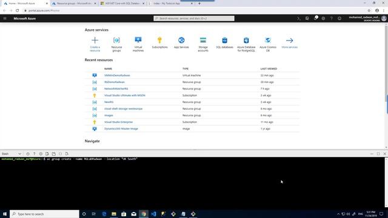Open cloud-shell-storage-westeurope link

point(123,109)
